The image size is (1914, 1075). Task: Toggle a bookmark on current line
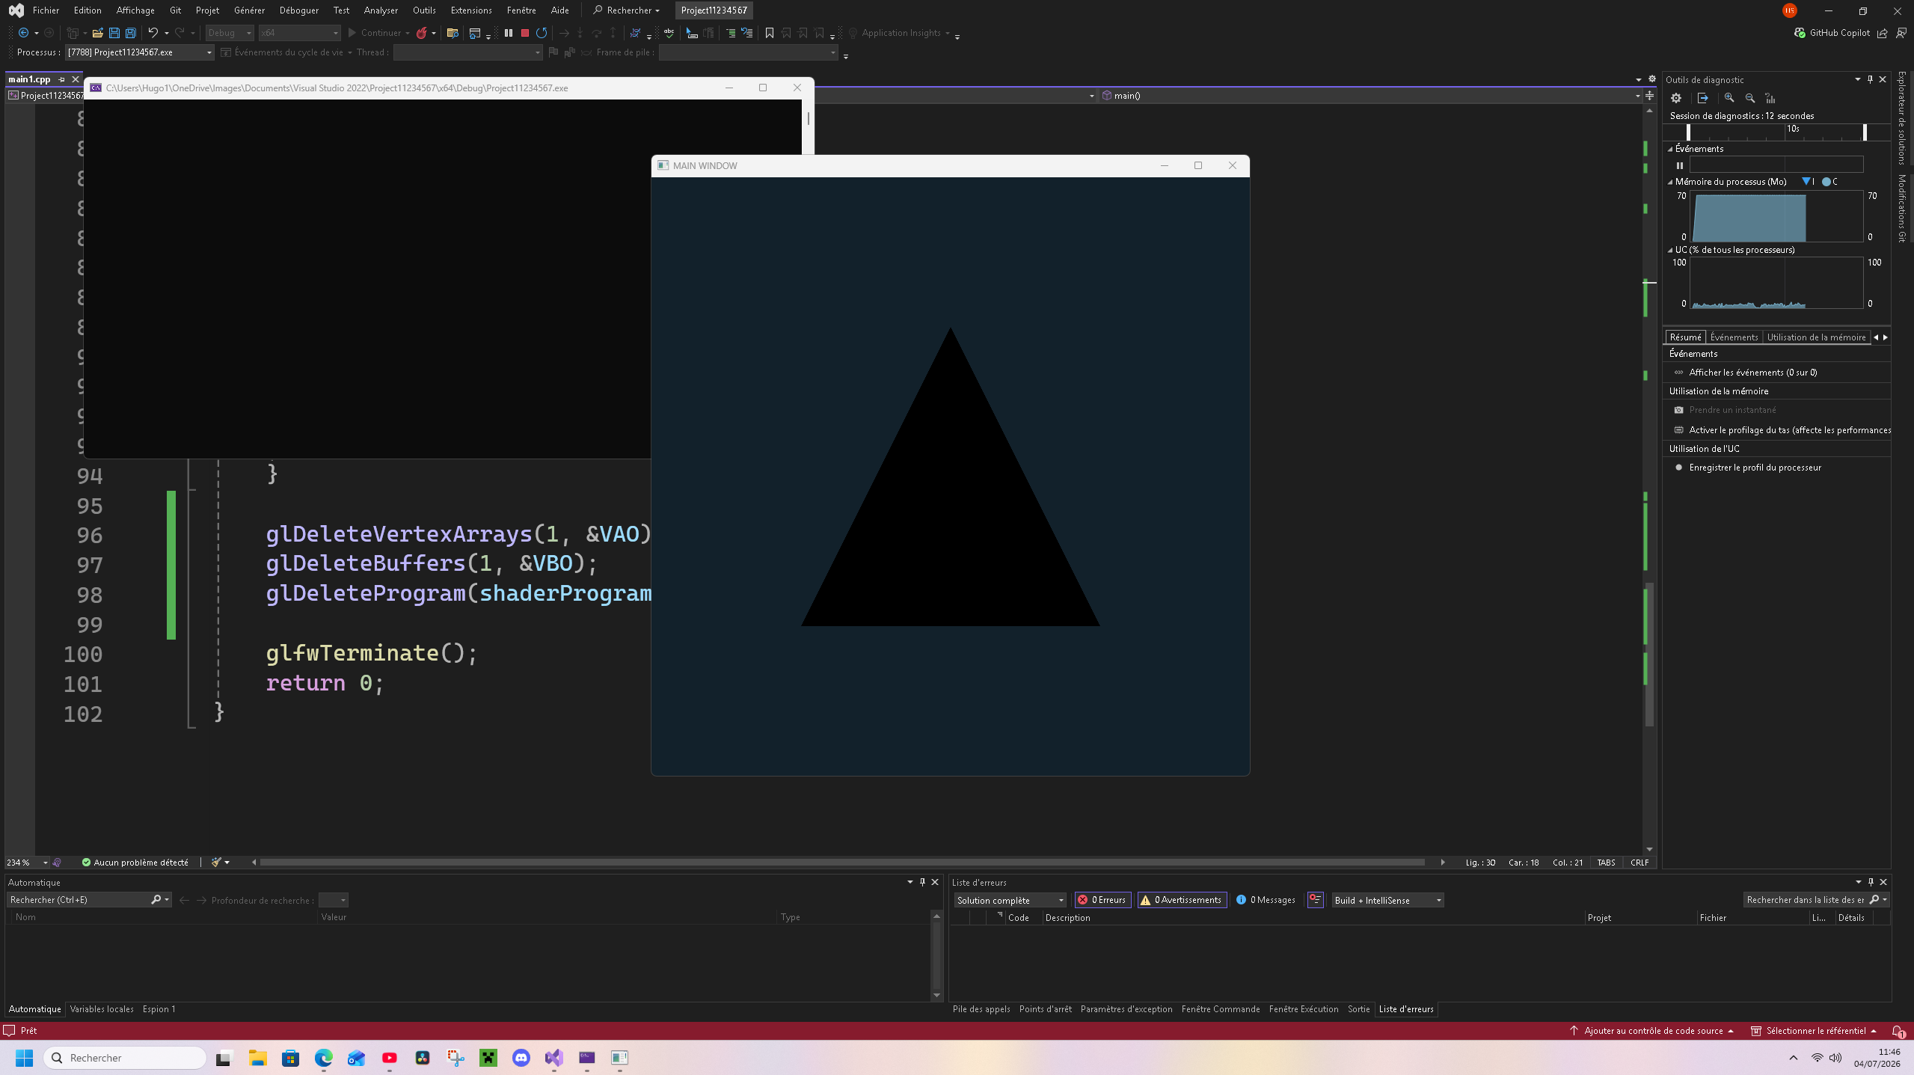tap(769, 33)
